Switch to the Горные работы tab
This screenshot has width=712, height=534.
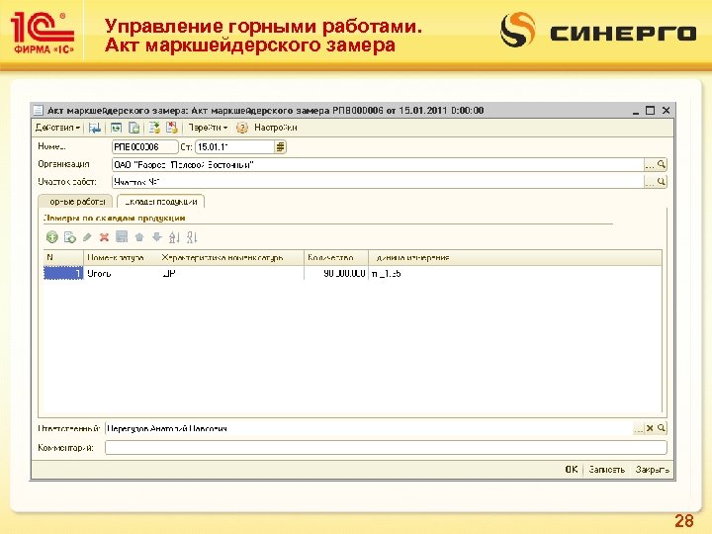pos(75,202)
